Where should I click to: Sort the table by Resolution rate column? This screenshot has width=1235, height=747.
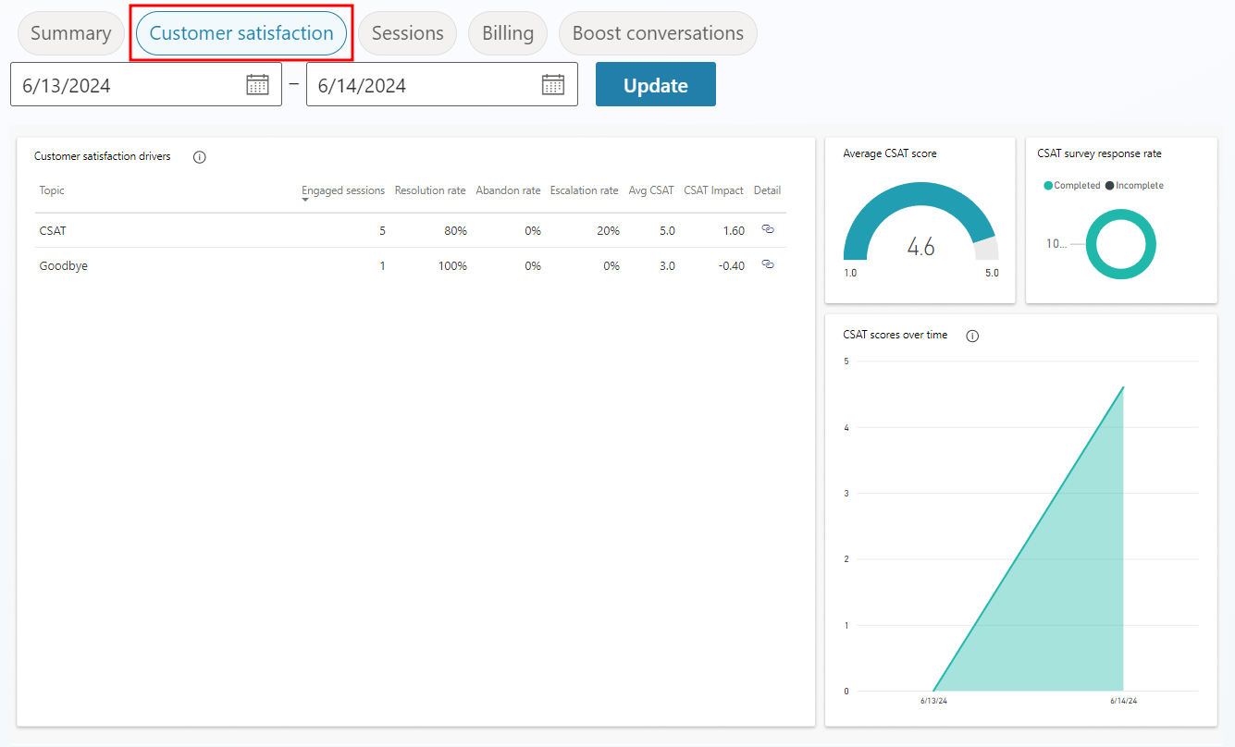click(429, 190)
